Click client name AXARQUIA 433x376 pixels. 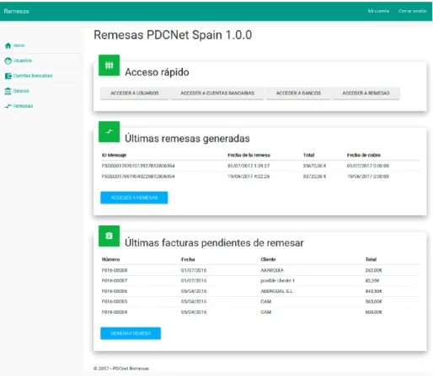(272, 270)
